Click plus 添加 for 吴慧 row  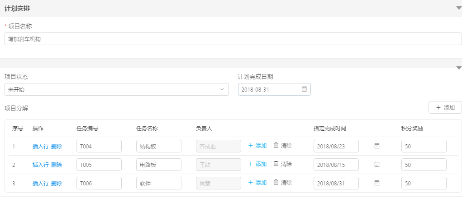(x=257, y=182)
